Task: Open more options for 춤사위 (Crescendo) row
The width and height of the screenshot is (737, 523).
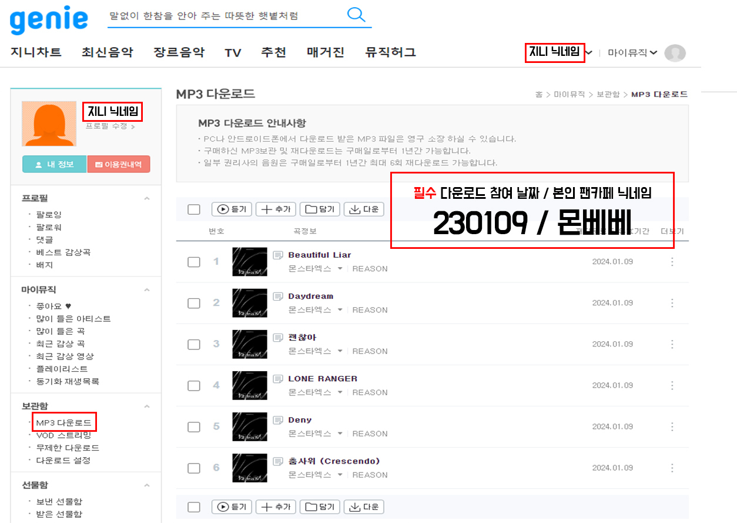Action: 672,468
